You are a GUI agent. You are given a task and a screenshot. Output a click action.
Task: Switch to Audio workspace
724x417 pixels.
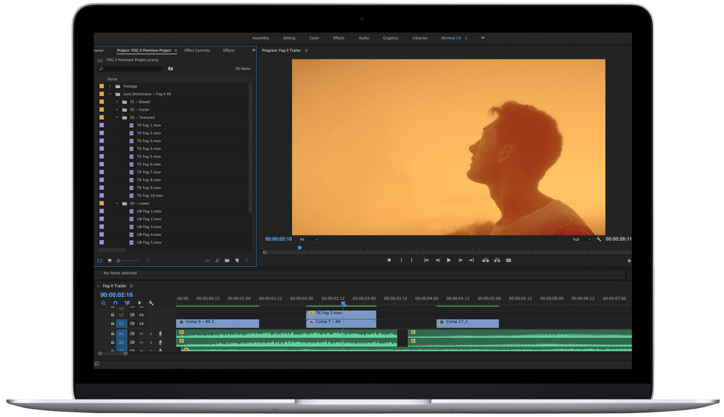(x=364, y=38)
